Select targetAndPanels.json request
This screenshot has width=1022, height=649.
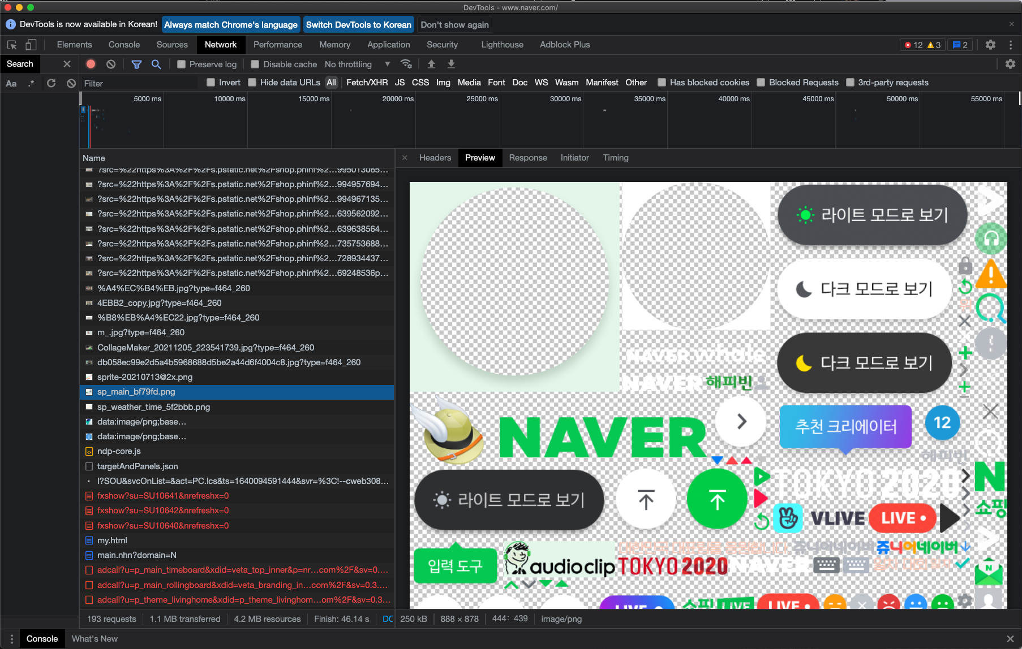click(x=237, y=466)
